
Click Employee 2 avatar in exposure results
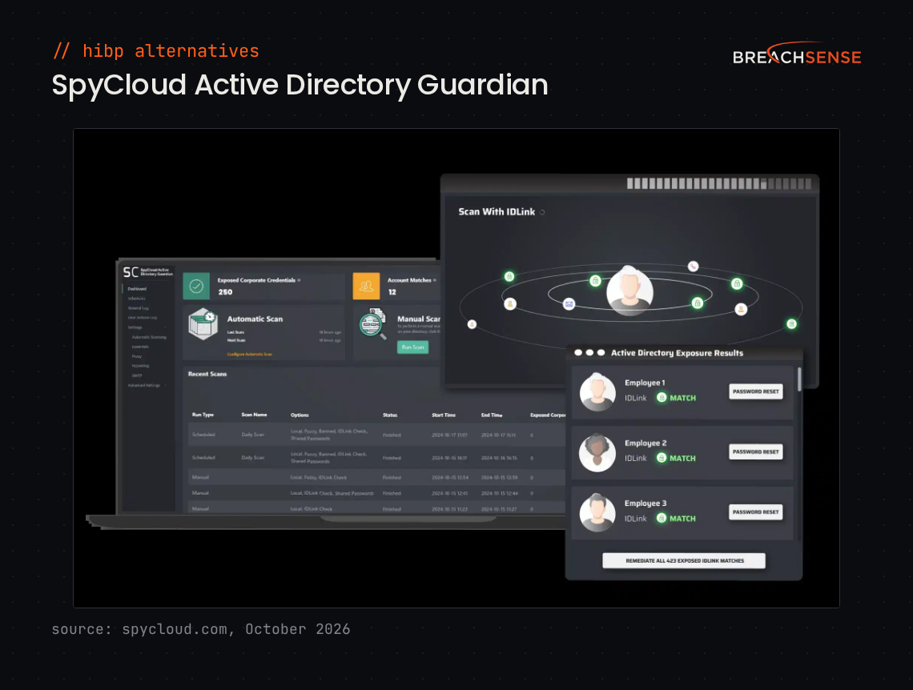point(597,452)
